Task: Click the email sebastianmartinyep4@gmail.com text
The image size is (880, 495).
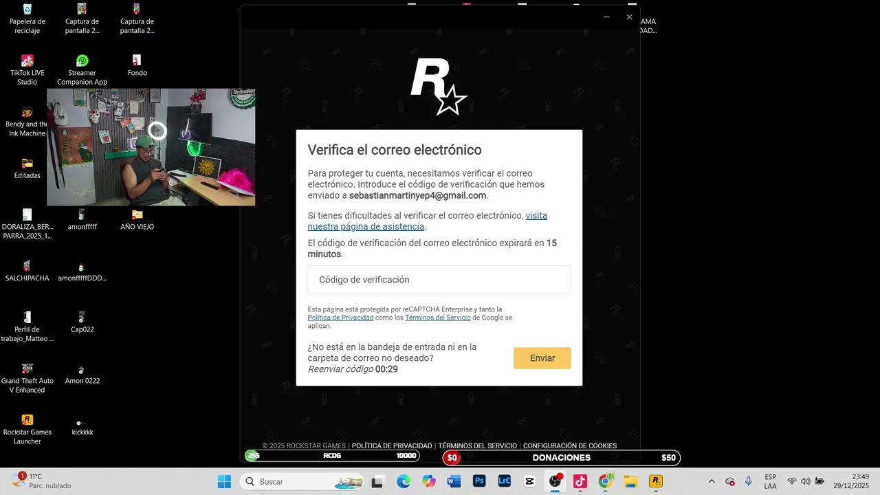Action: 417,195
